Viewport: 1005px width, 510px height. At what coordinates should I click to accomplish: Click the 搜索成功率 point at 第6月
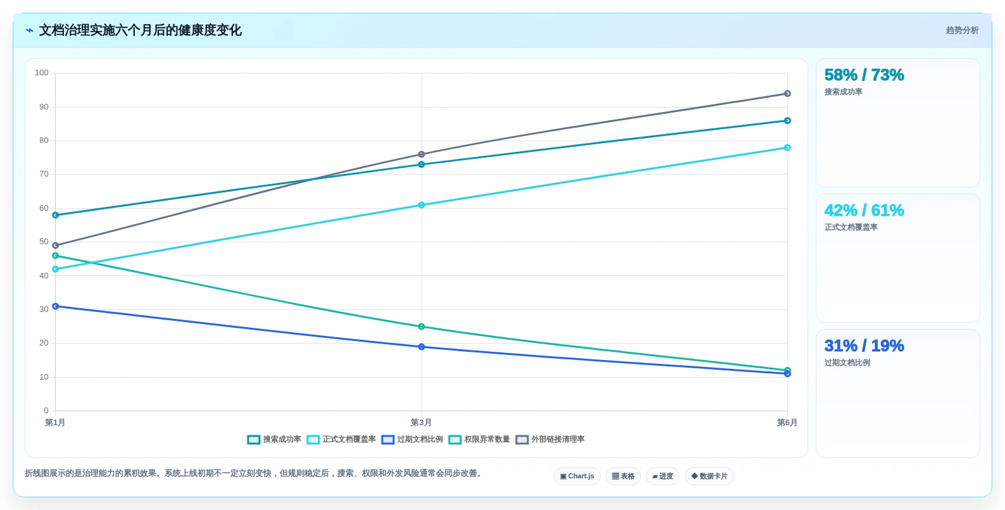pos(787,121)
